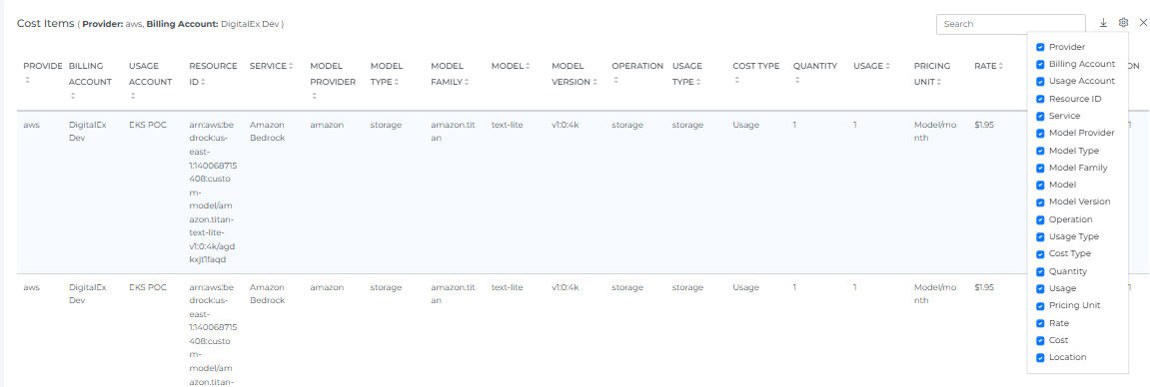Click 'text-lite' cell in the first row
The width and height of the screenshot is (1150, 387).
click(x=507, y=125)
